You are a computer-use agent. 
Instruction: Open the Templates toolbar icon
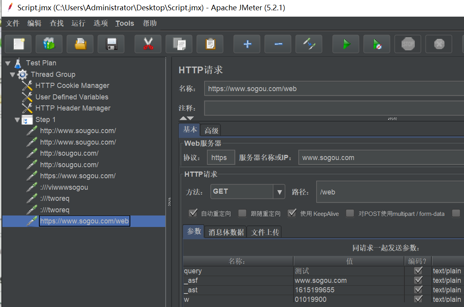(x=49, y=44)
